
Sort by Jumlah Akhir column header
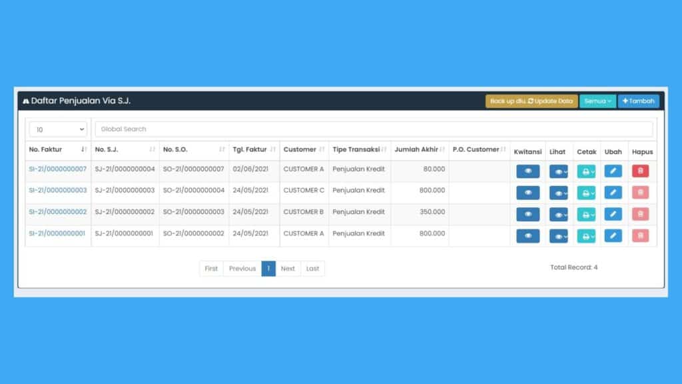419,150
